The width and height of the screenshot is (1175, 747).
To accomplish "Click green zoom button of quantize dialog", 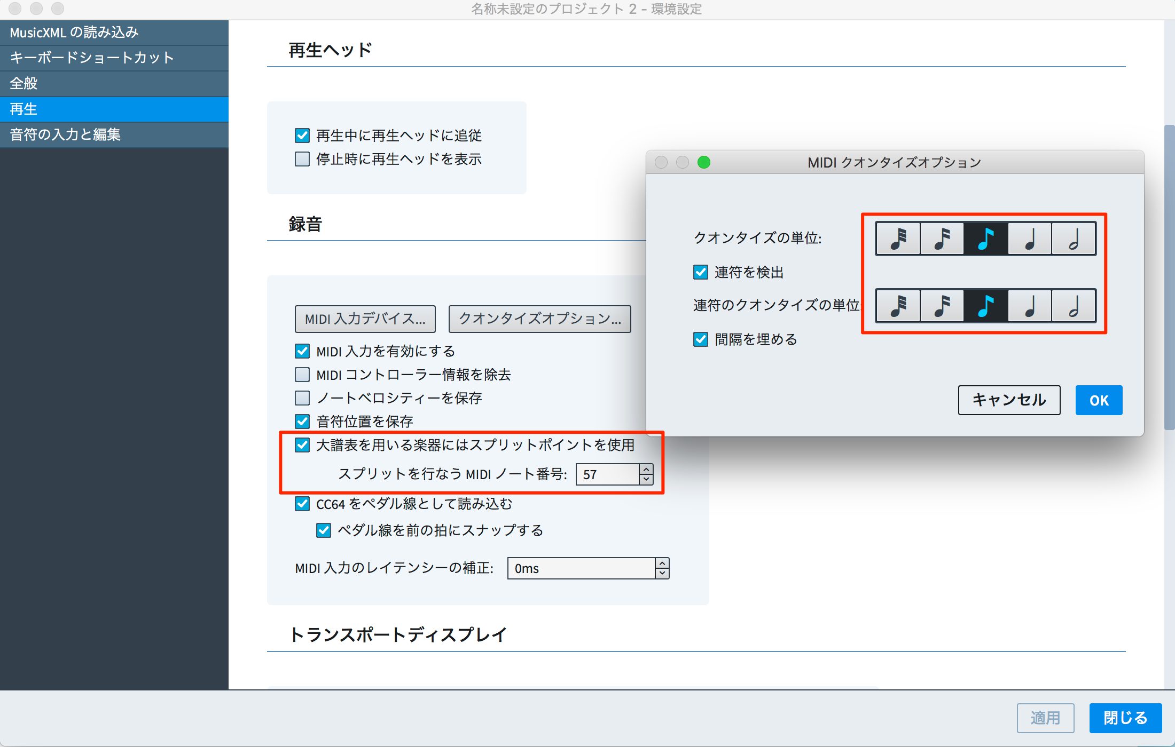I will (704, 162).
